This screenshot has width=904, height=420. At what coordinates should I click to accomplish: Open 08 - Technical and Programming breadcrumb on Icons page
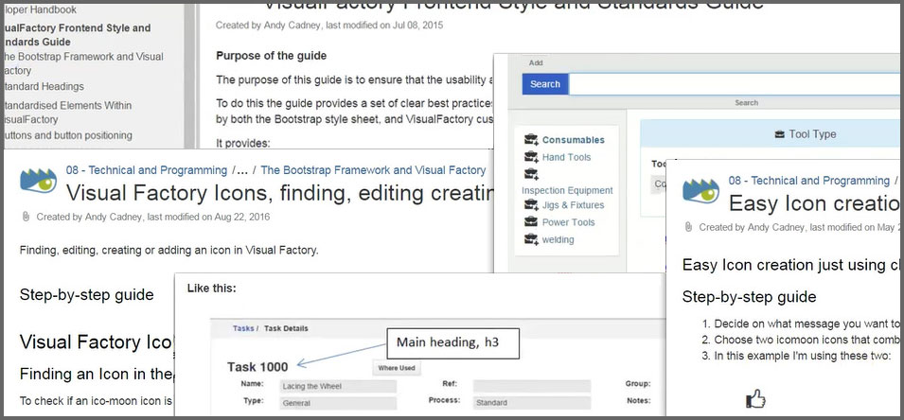tap(147, 170)
